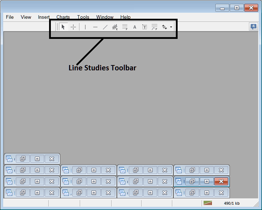Open the Help menu
This screenshot has width=262, height=210.
(x=125, y=17)
